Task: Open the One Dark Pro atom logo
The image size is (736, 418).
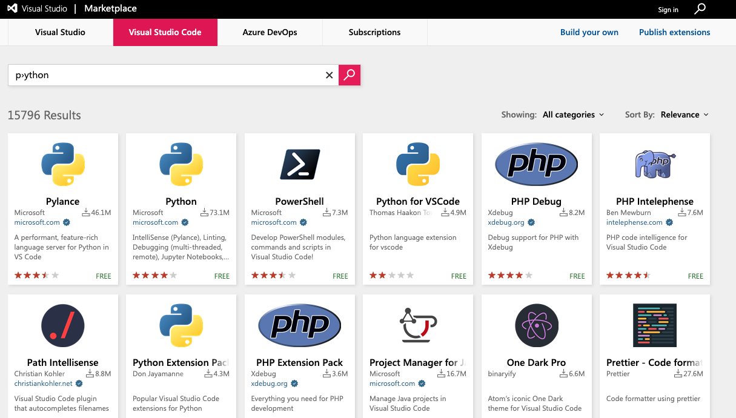Action: (537, 325)
